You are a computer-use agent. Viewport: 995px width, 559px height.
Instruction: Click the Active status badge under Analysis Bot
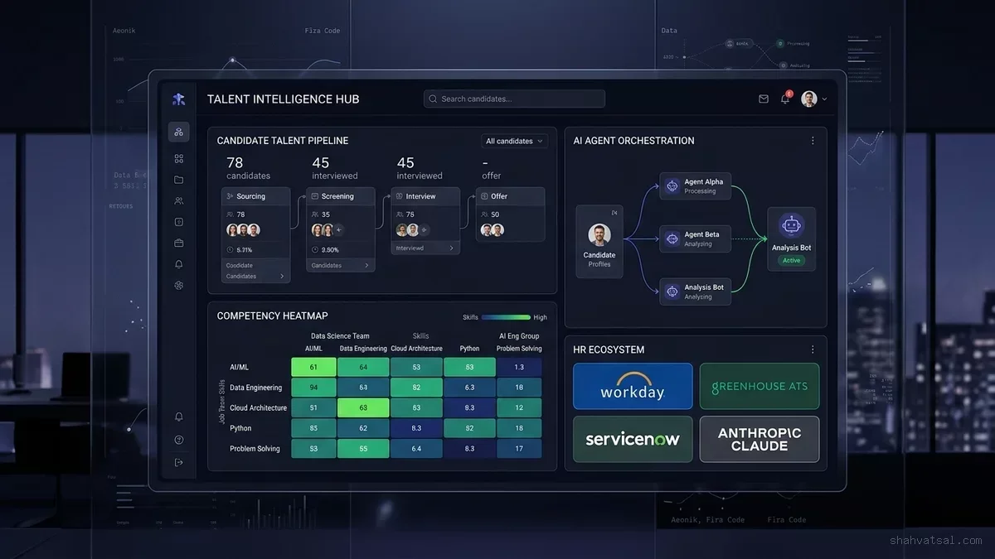792,260
